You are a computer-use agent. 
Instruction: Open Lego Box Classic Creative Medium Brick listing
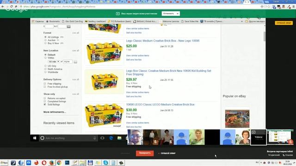(168, 72)
